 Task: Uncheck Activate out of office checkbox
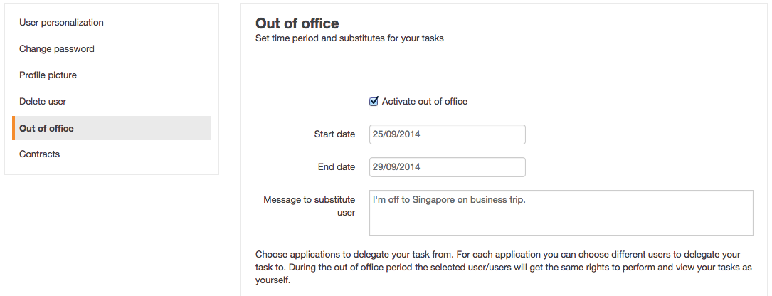coord(374,102)
